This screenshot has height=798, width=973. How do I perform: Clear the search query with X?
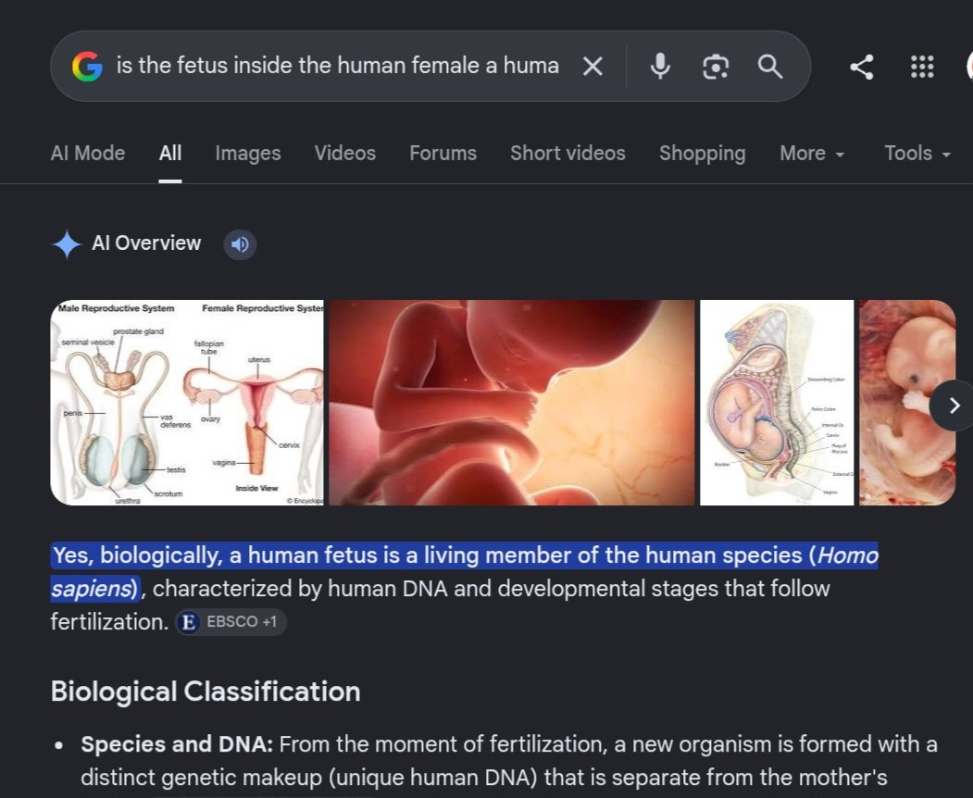pos(593,66)
